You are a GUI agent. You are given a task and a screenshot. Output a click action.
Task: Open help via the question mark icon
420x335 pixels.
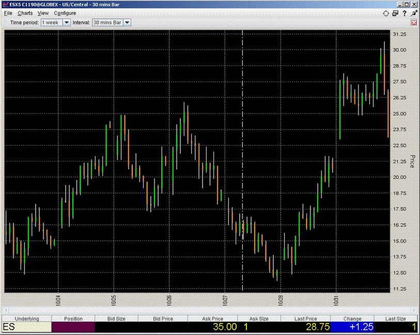[x=405, y=13]
